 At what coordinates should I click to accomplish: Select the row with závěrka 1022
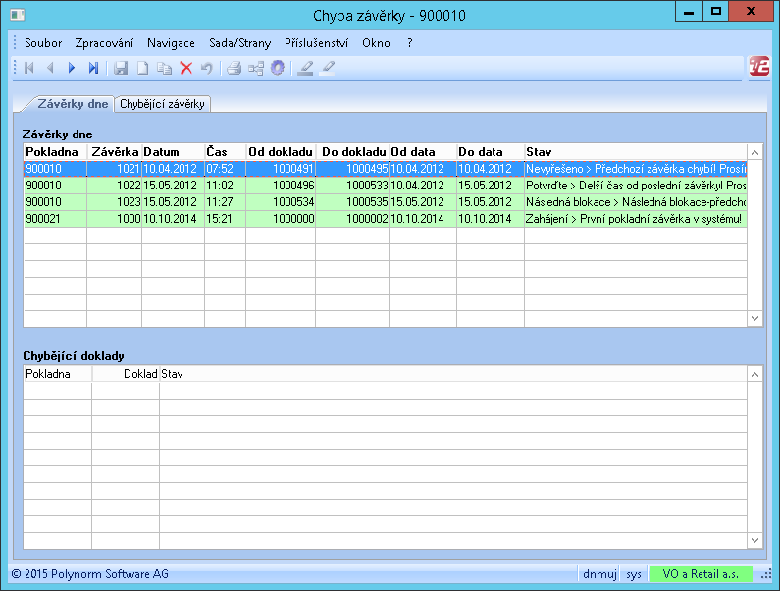pos(385,186)
